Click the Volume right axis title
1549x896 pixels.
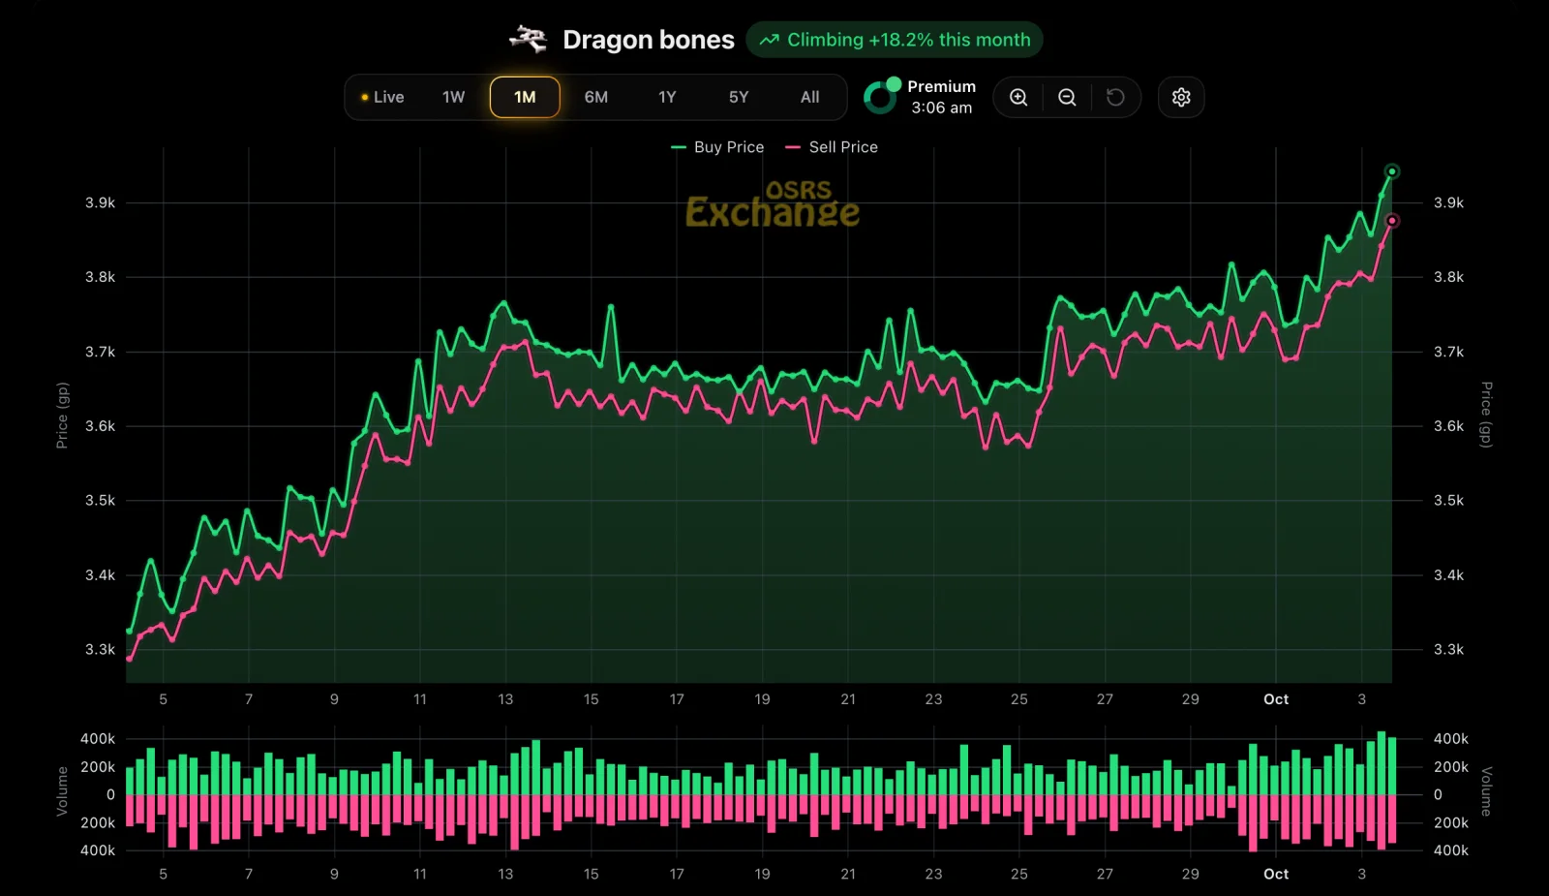[x=1486, y=791]
